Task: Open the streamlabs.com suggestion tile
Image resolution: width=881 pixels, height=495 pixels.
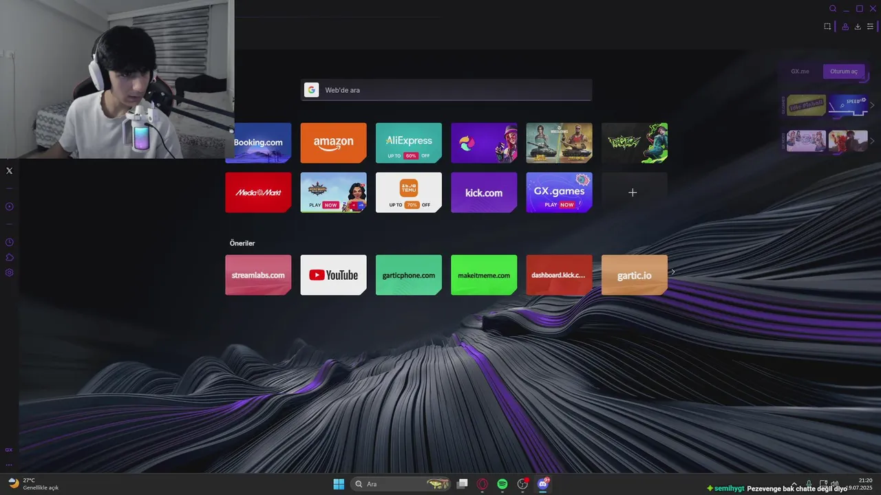Action: (258, 275)
